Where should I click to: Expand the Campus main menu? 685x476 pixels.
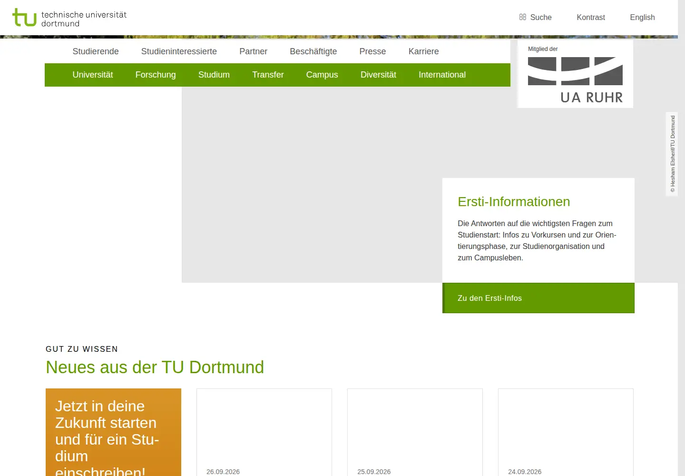click(x=322, y=75)
